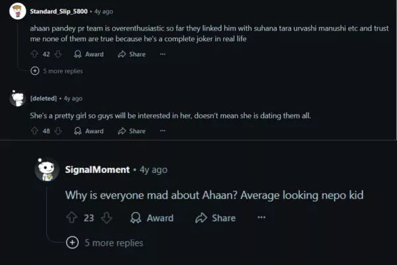Click Standard_Slip_5800's avatar icon
Screen dimensions: 397x265
(x=19, y=11)
